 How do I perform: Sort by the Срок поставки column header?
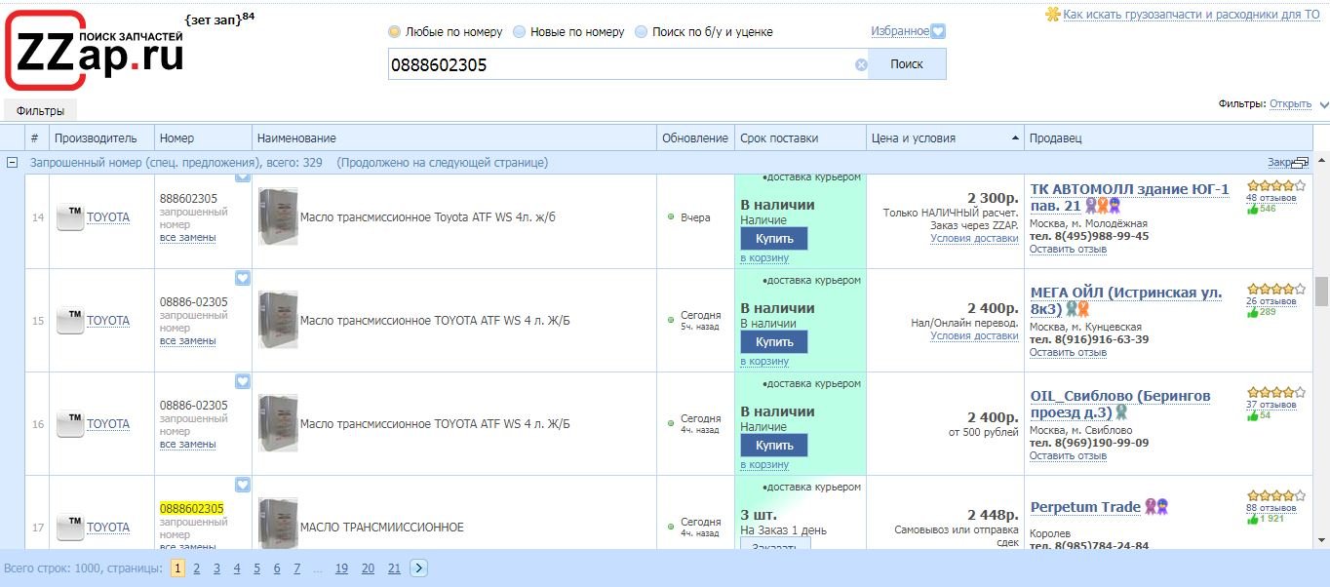pyautogui.click(x=800, y=138)
